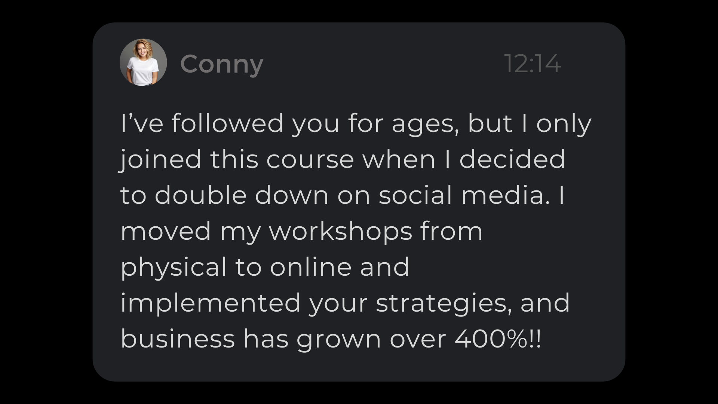Click the word "workshops" in the message
The image size is (718, 404).
pos(340,232)
